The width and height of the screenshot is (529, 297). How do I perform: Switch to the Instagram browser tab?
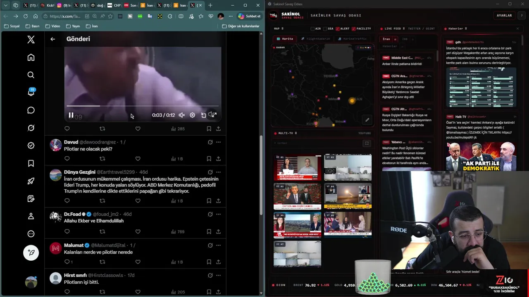click(64, 5)
